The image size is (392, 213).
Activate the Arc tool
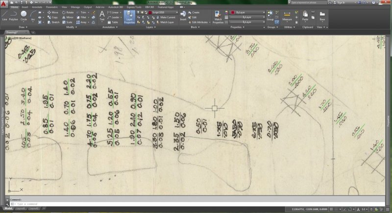32,16
